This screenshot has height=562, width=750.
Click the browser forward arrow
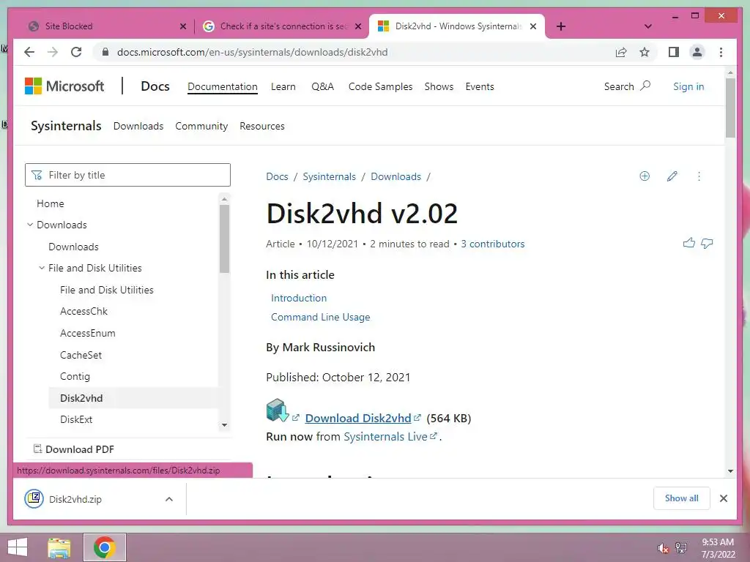(53, 52)
